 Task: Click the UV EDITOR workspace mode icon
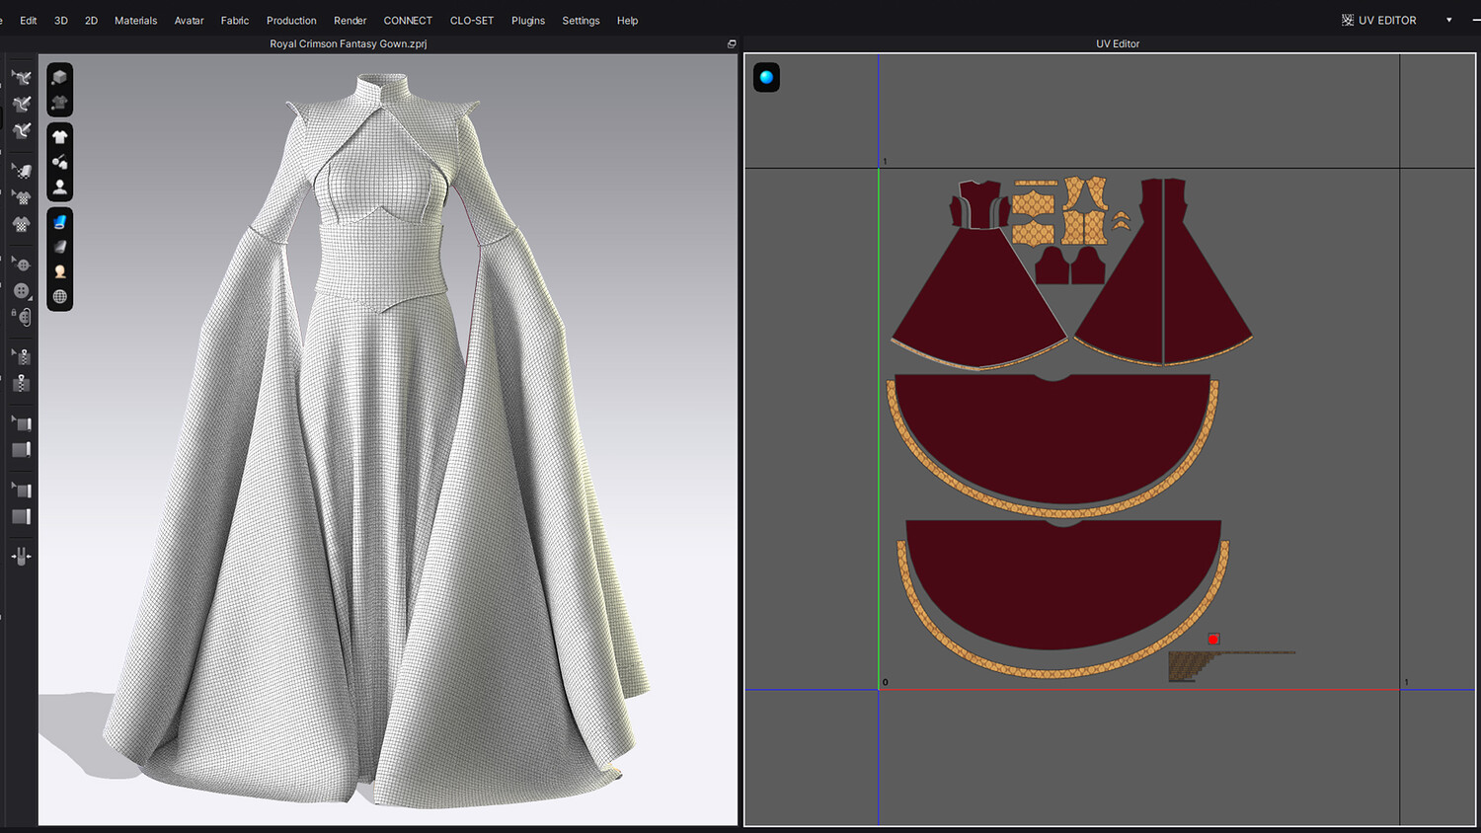[x=1348, y=20]
